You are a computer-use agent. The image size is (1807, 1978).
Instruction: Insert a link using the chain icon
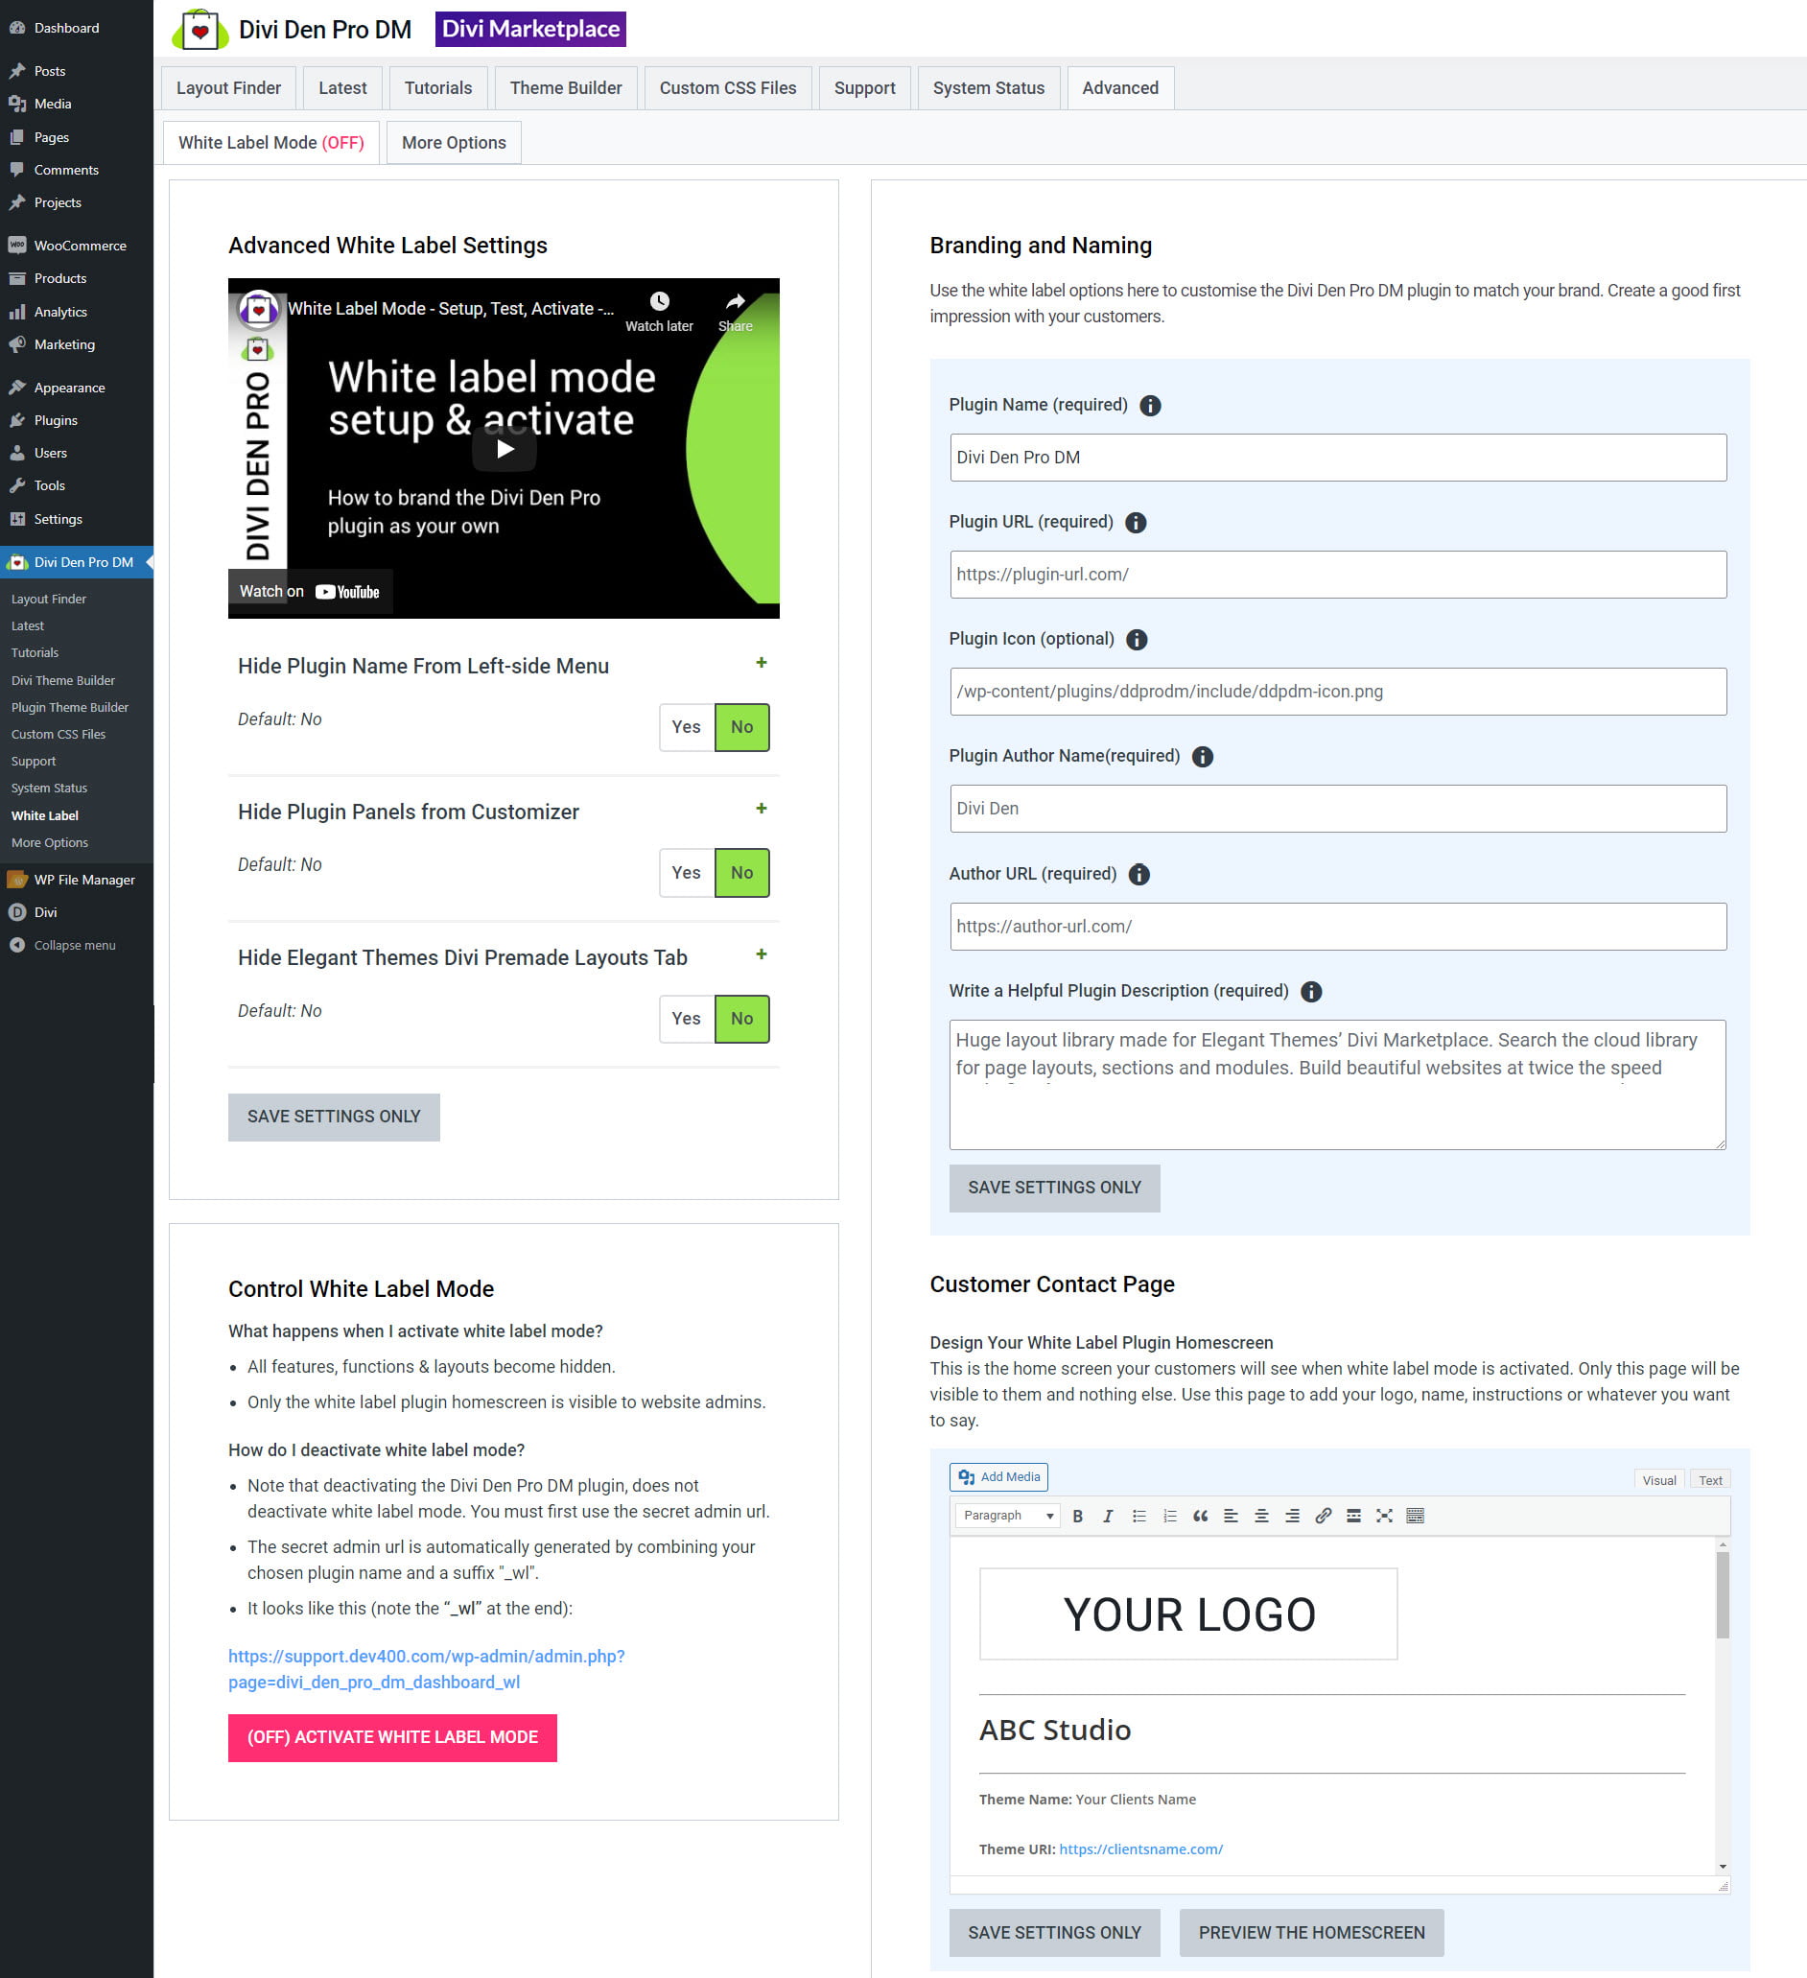point(1323,1516)
